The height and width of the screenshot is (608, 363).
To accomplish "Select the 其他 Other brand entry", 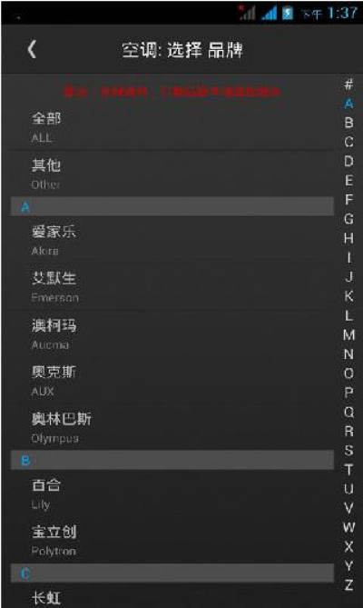I will [172, 174].
